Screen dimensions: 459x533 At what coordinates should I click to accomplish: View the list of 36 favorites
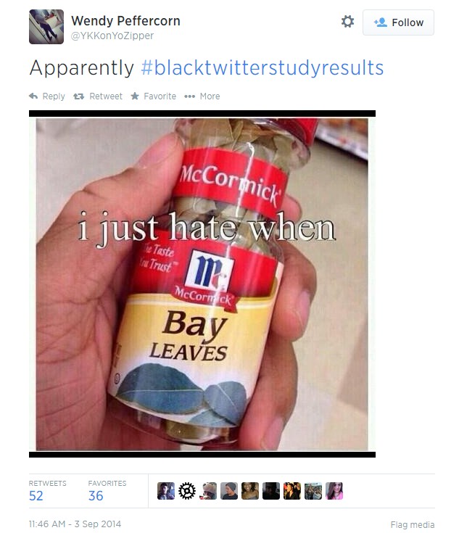107,491
